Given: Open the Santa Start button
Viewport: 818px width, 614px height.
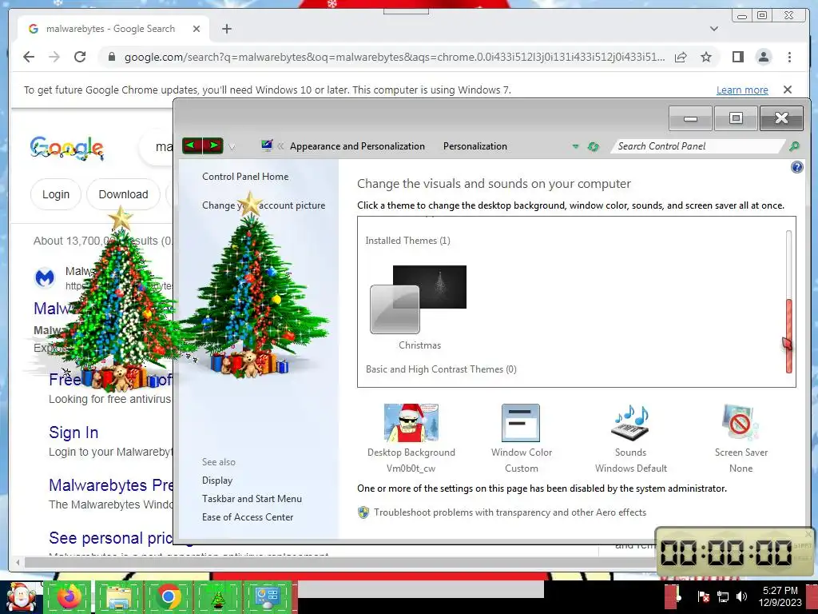Looking at the screenshot, I should 20,596.
